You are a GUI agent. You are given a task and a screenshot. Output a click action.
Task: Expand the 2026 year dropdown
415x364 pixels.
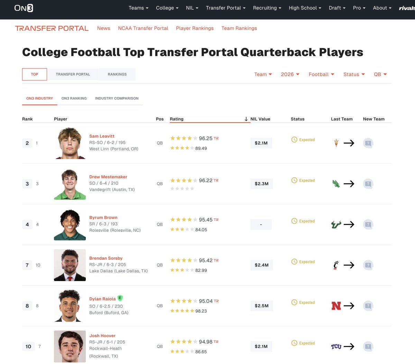tap(290, 74)
